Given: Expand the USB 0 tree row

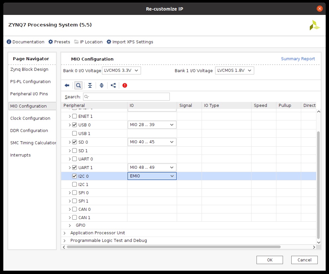Looking at the screenshot, I should pyautogui.click(x=70, y=125).
